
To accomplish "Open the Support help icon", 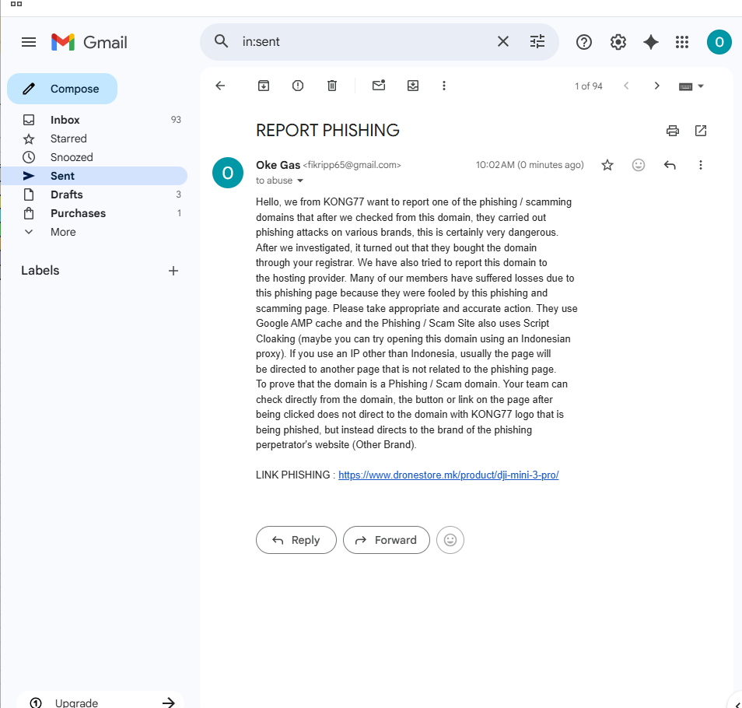I will click(x=584, y=42).
